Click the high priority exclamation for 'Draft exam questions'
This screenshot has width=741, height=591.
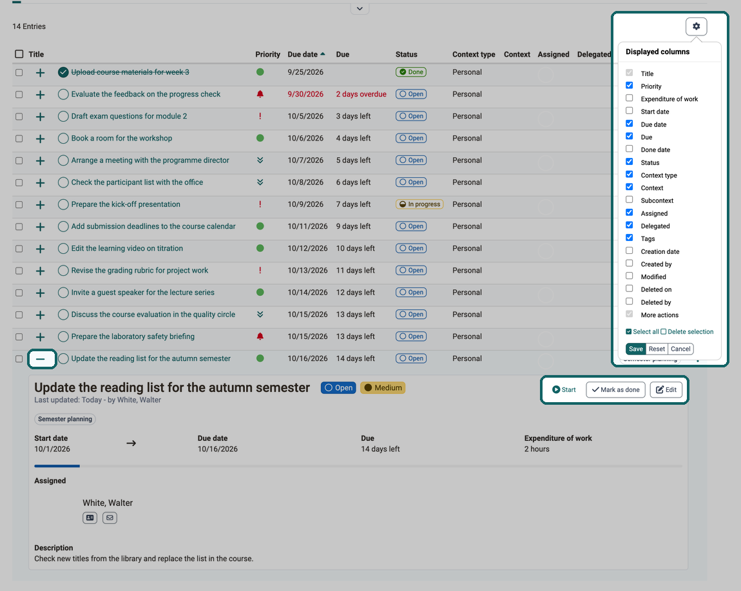(x=260, y=116)
